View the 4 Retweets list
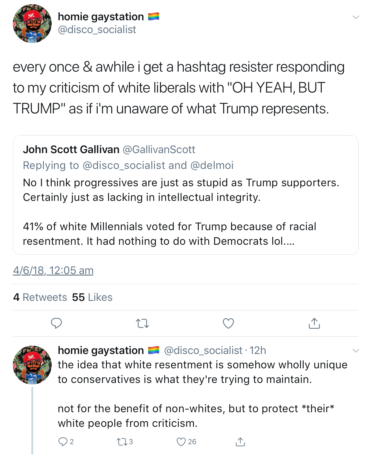Screen dimensions: 366x457 40,297
